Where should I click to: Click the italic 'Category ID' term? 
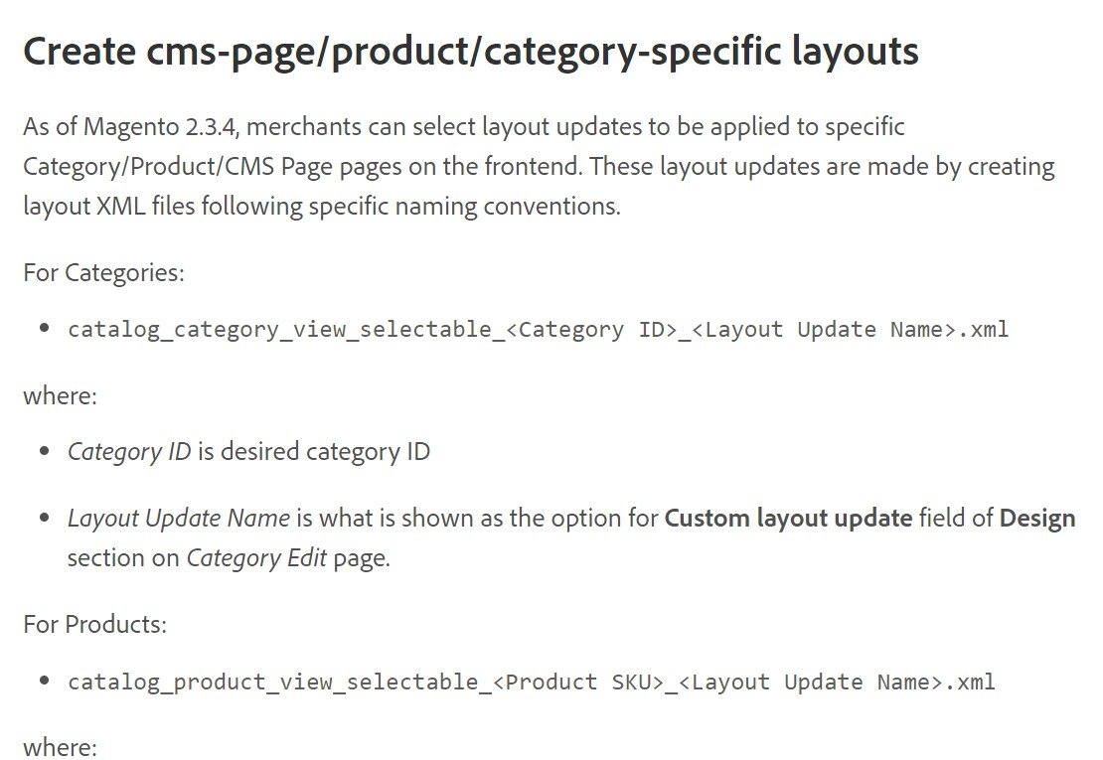click(129, 452)
